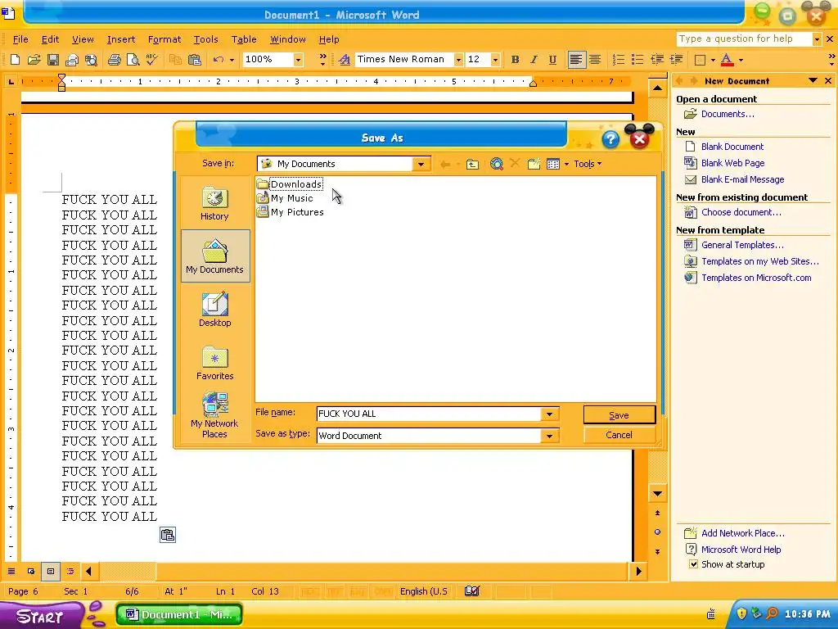
Task: Click the Views icon in Save As dialog
Action: point(553,164)
